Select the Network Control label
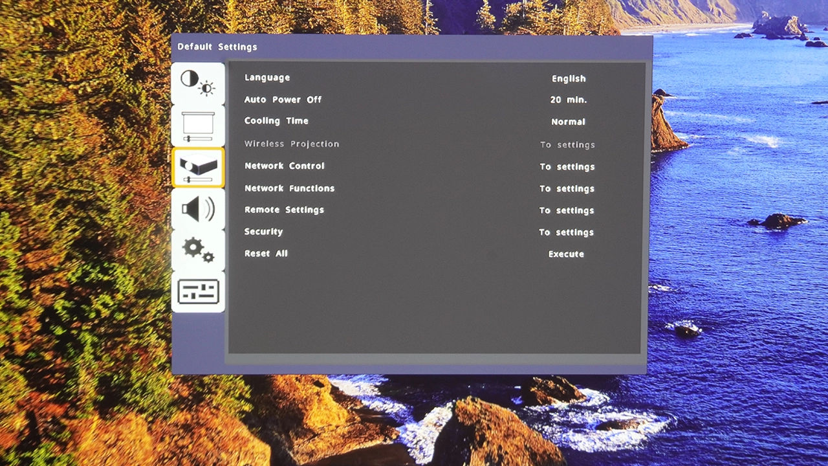The height and width of the screenshot is (466, 828). [x=284, y=166]
